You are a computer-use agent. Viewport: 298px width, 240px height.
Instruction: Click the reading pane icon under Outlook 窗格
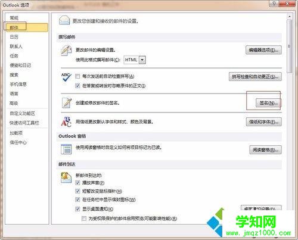pyautogui.click(x=66, y=149)
